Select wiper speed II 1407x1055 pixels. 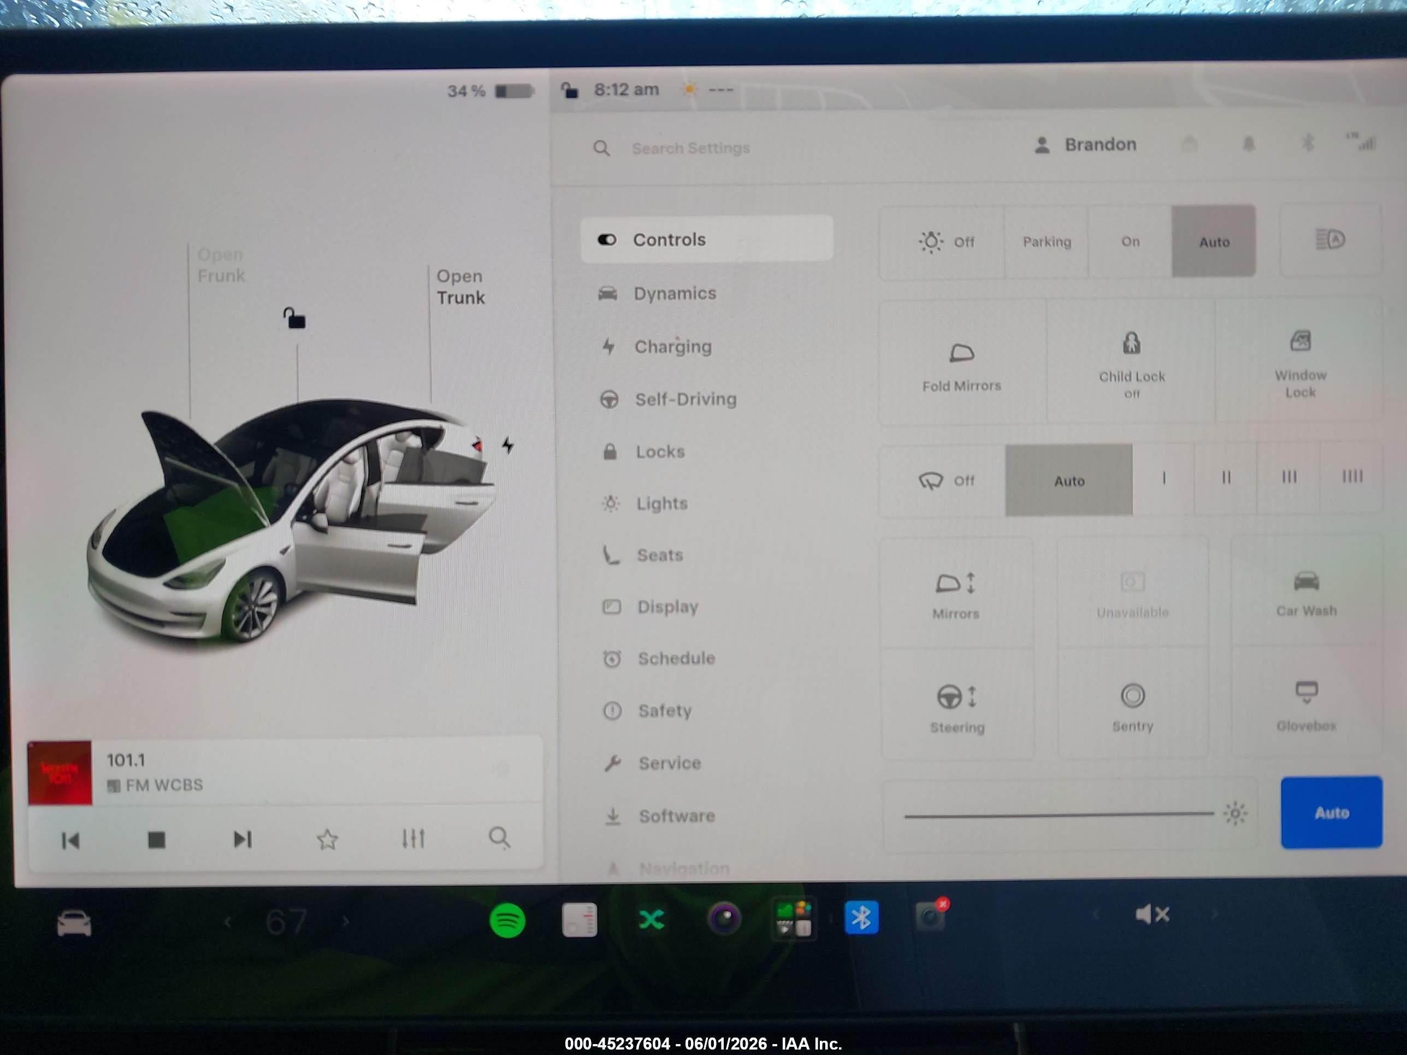tap(1226, 477)
